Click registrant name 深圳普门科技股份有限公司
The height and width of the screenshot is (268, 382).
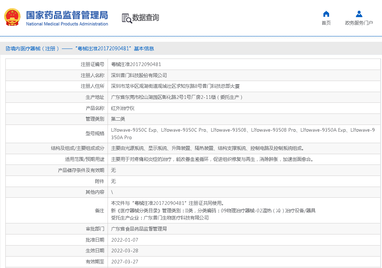coord(139,75)
